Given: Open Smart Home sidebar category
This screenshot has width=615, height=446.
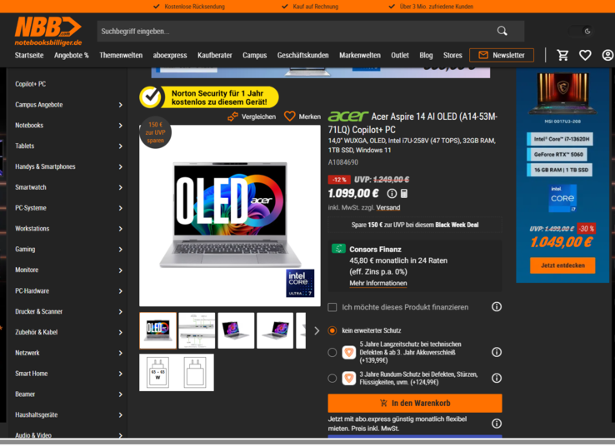Looking at the screenshot, I should (x=32, y=374).
